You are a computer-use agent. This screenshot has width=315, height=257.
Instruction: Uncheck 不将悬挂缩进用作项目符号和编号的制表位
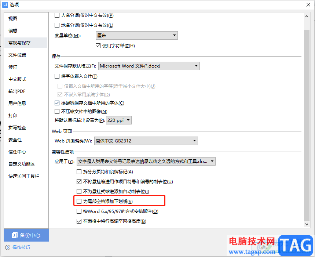tap(79, 182)
